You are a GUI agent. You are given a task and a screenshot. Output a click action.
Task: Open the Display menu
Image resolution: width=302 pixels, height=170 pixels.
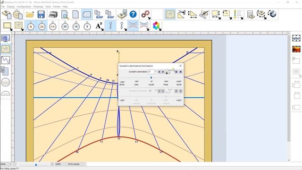[11, 7]
